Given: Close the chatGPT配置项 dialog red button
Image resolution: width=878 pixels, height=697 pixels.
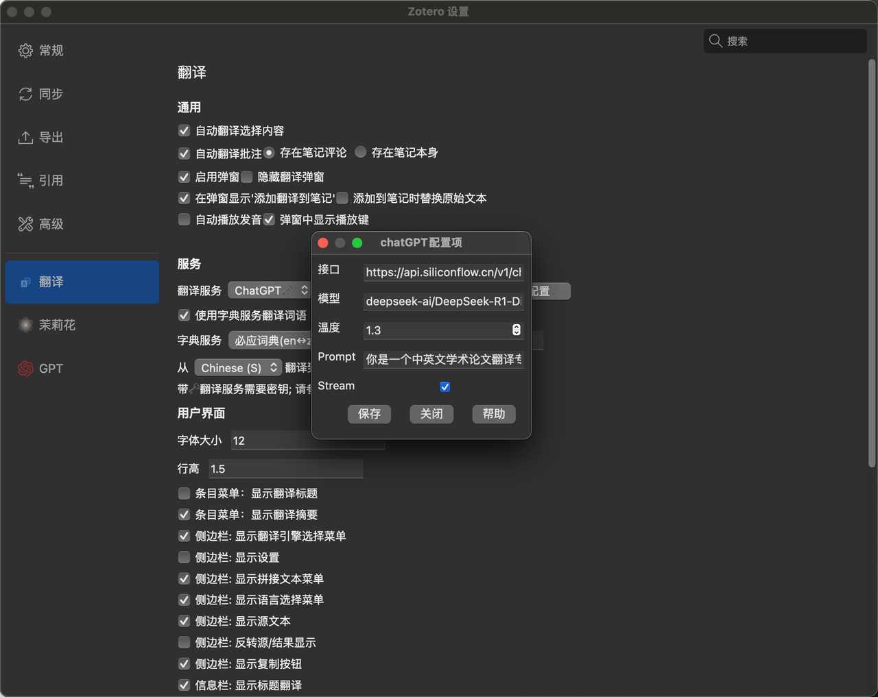Looking at the screenshot, I should point(323,243).
